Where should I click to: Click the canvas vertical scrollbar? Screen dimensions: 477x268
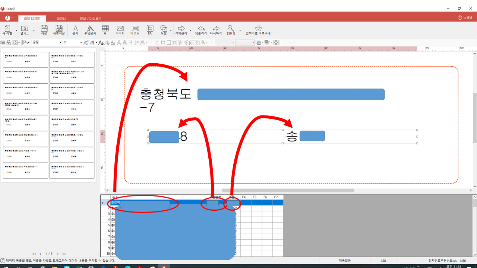pyautogui.click(x=474, y=118)
